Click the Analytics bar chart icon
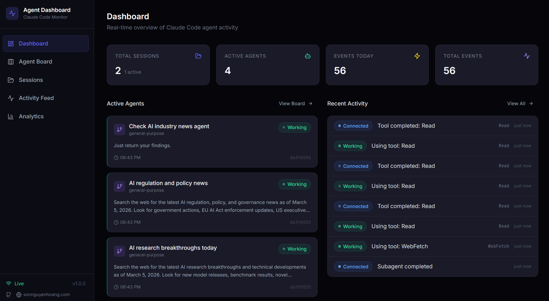 click(11, 116)
